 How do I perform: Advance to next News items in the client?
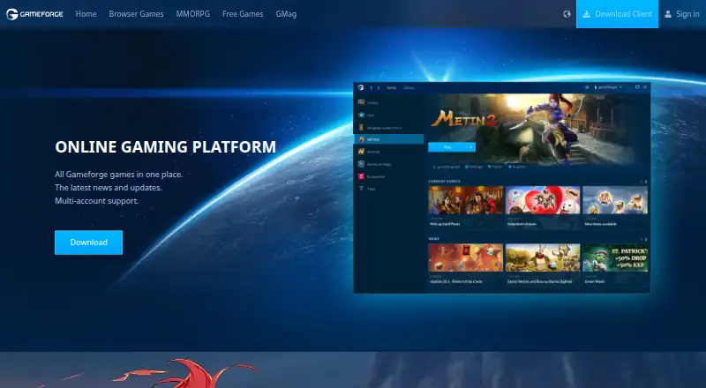[x=646, y=240]
